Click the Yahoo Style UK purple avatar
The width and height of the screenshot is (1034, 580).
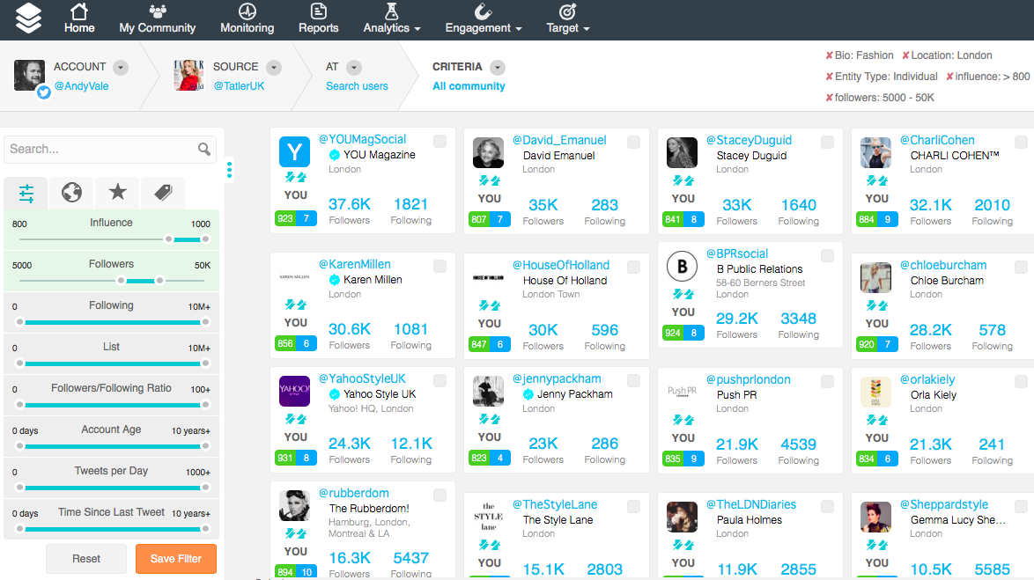tap(295, 392)
